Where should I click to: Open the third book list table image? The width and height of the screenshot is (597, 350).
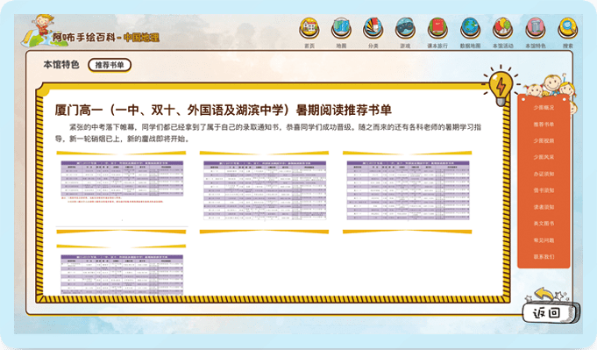point(408,190)
